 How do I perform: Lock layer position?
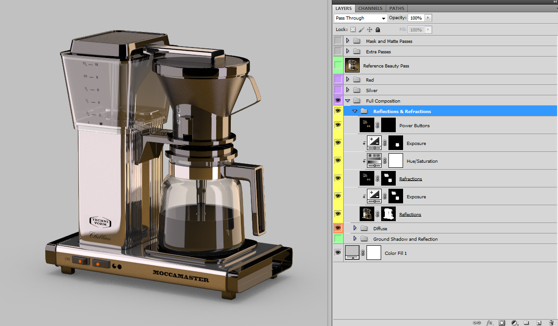369,30
